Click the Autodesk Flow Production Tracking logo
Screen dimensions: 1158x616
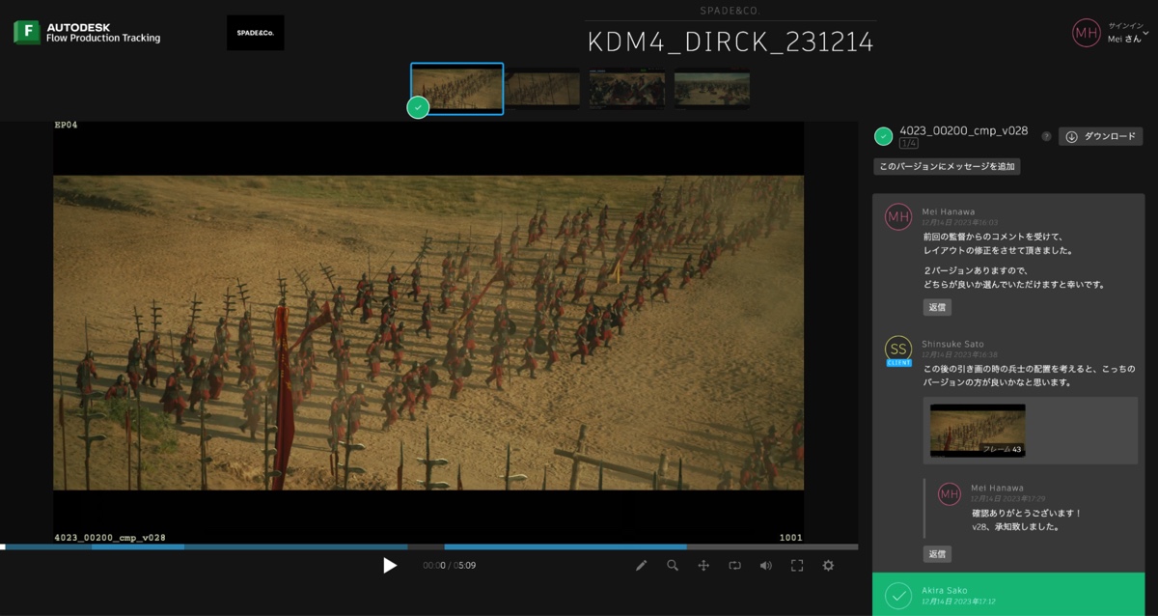coord(88,33)
